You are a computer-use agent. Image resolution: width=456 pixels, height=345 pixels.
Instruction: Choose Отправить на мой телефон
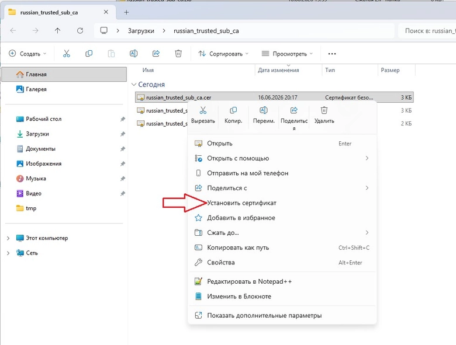click(282, 173)
